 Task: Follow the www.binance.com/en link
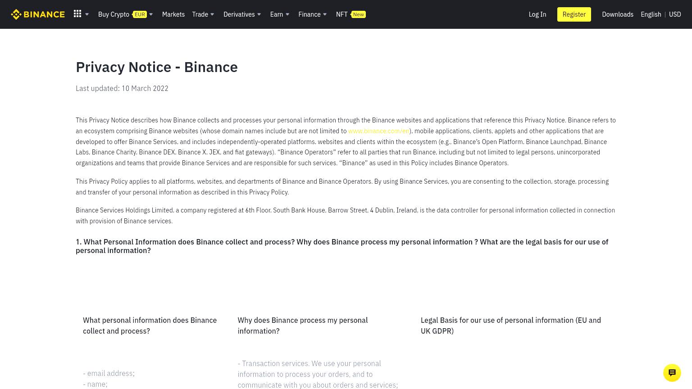click(x=378, y=131)
